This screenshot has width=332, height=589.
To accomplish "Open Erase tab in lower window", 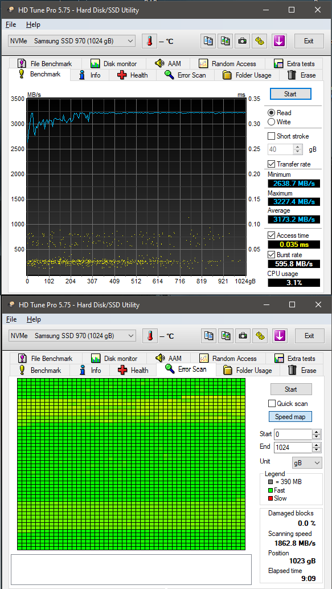I will point(302,371).
